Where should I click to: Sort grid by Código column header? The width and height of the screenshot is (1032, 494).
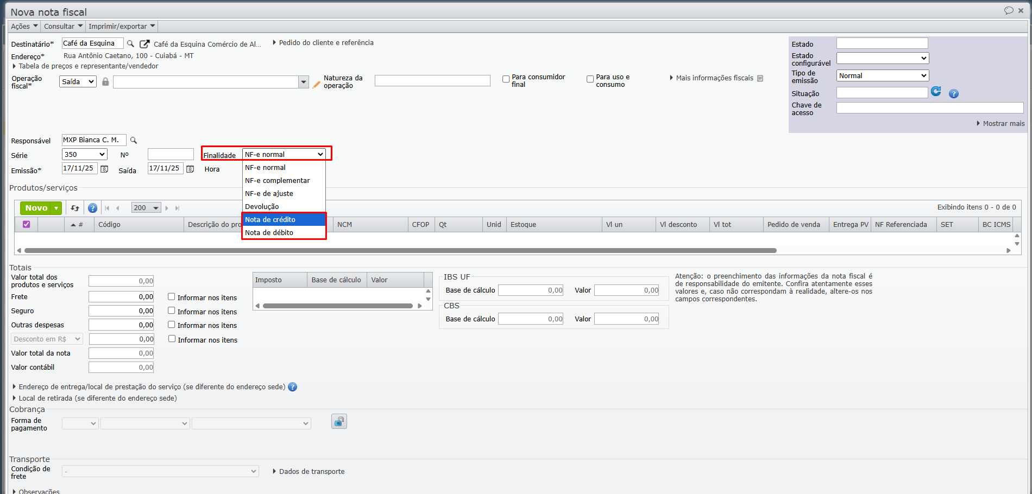(139, 225)
